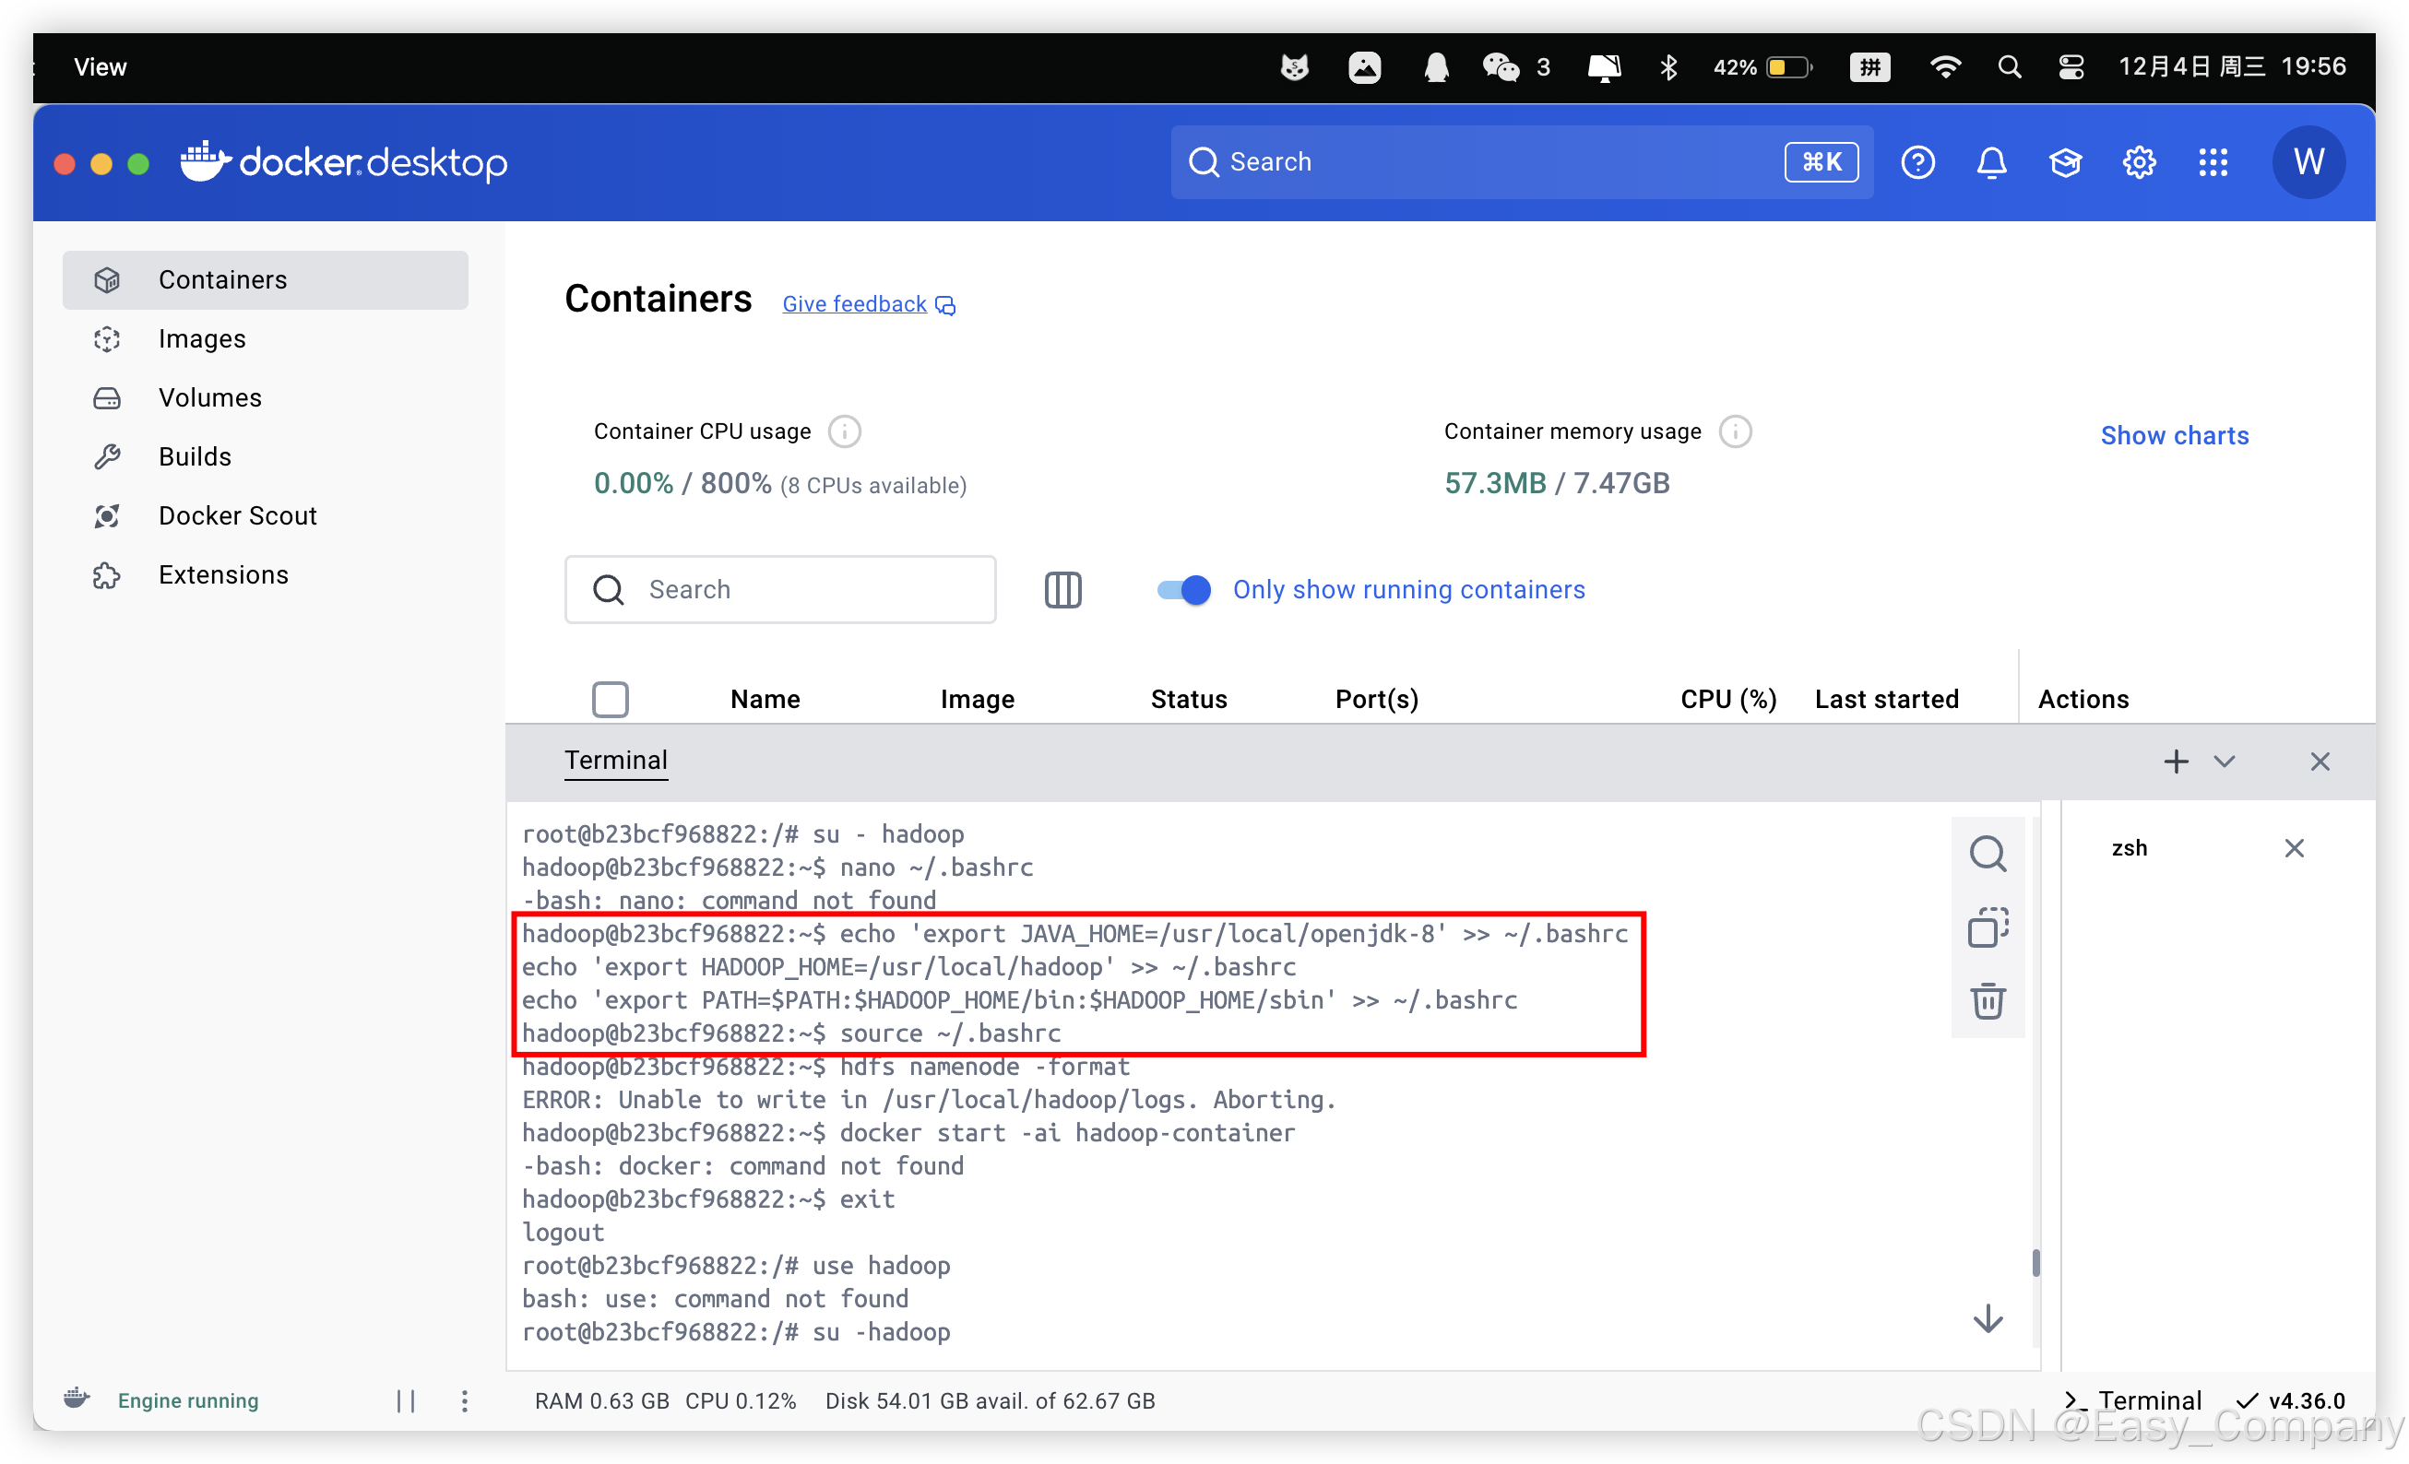2409x1464 pixels.
Task: Open the View menu in menu bar
Action: 100,66
